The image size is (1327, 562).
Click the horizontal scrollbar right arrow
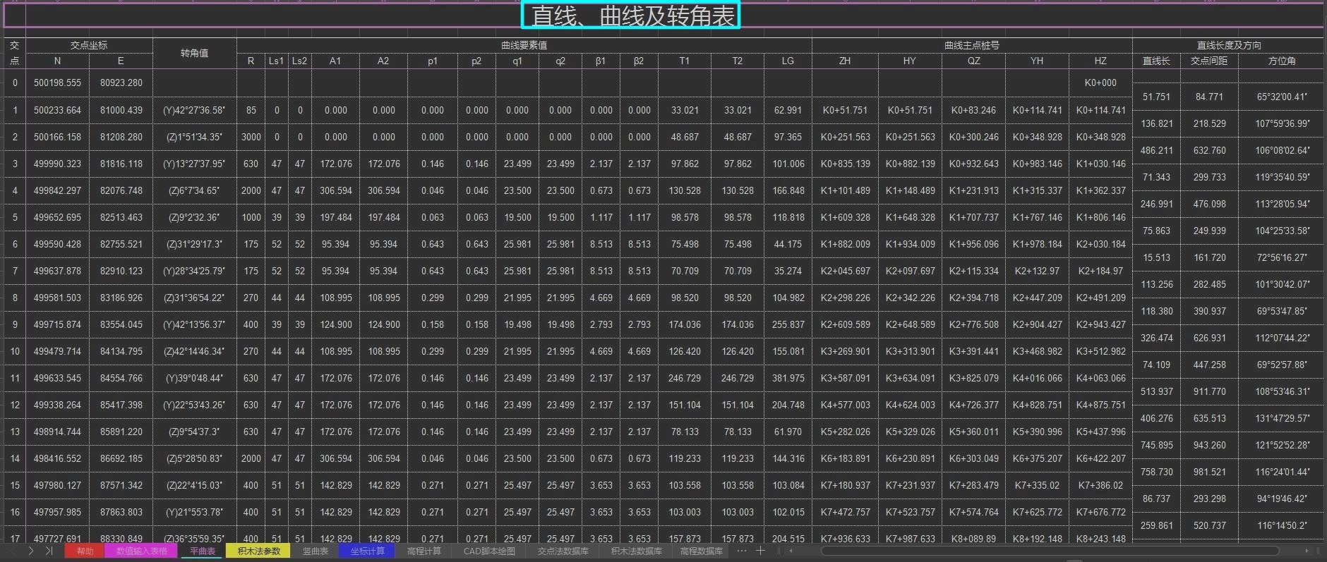[1307, 551]
